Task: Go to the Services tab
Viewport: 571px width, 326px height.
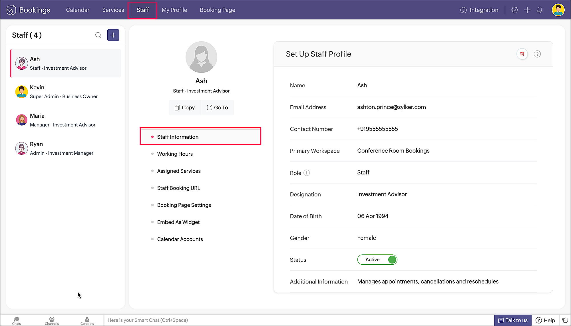Action: [x=113, y=10]
